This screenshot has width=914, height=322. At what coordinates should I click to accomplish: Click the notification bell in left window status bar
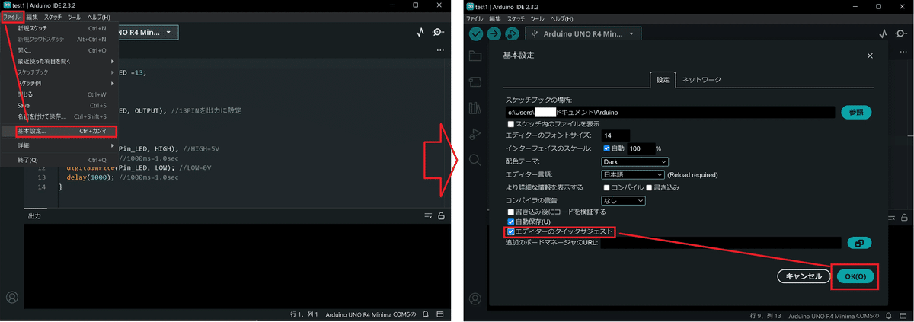(427, 314)
